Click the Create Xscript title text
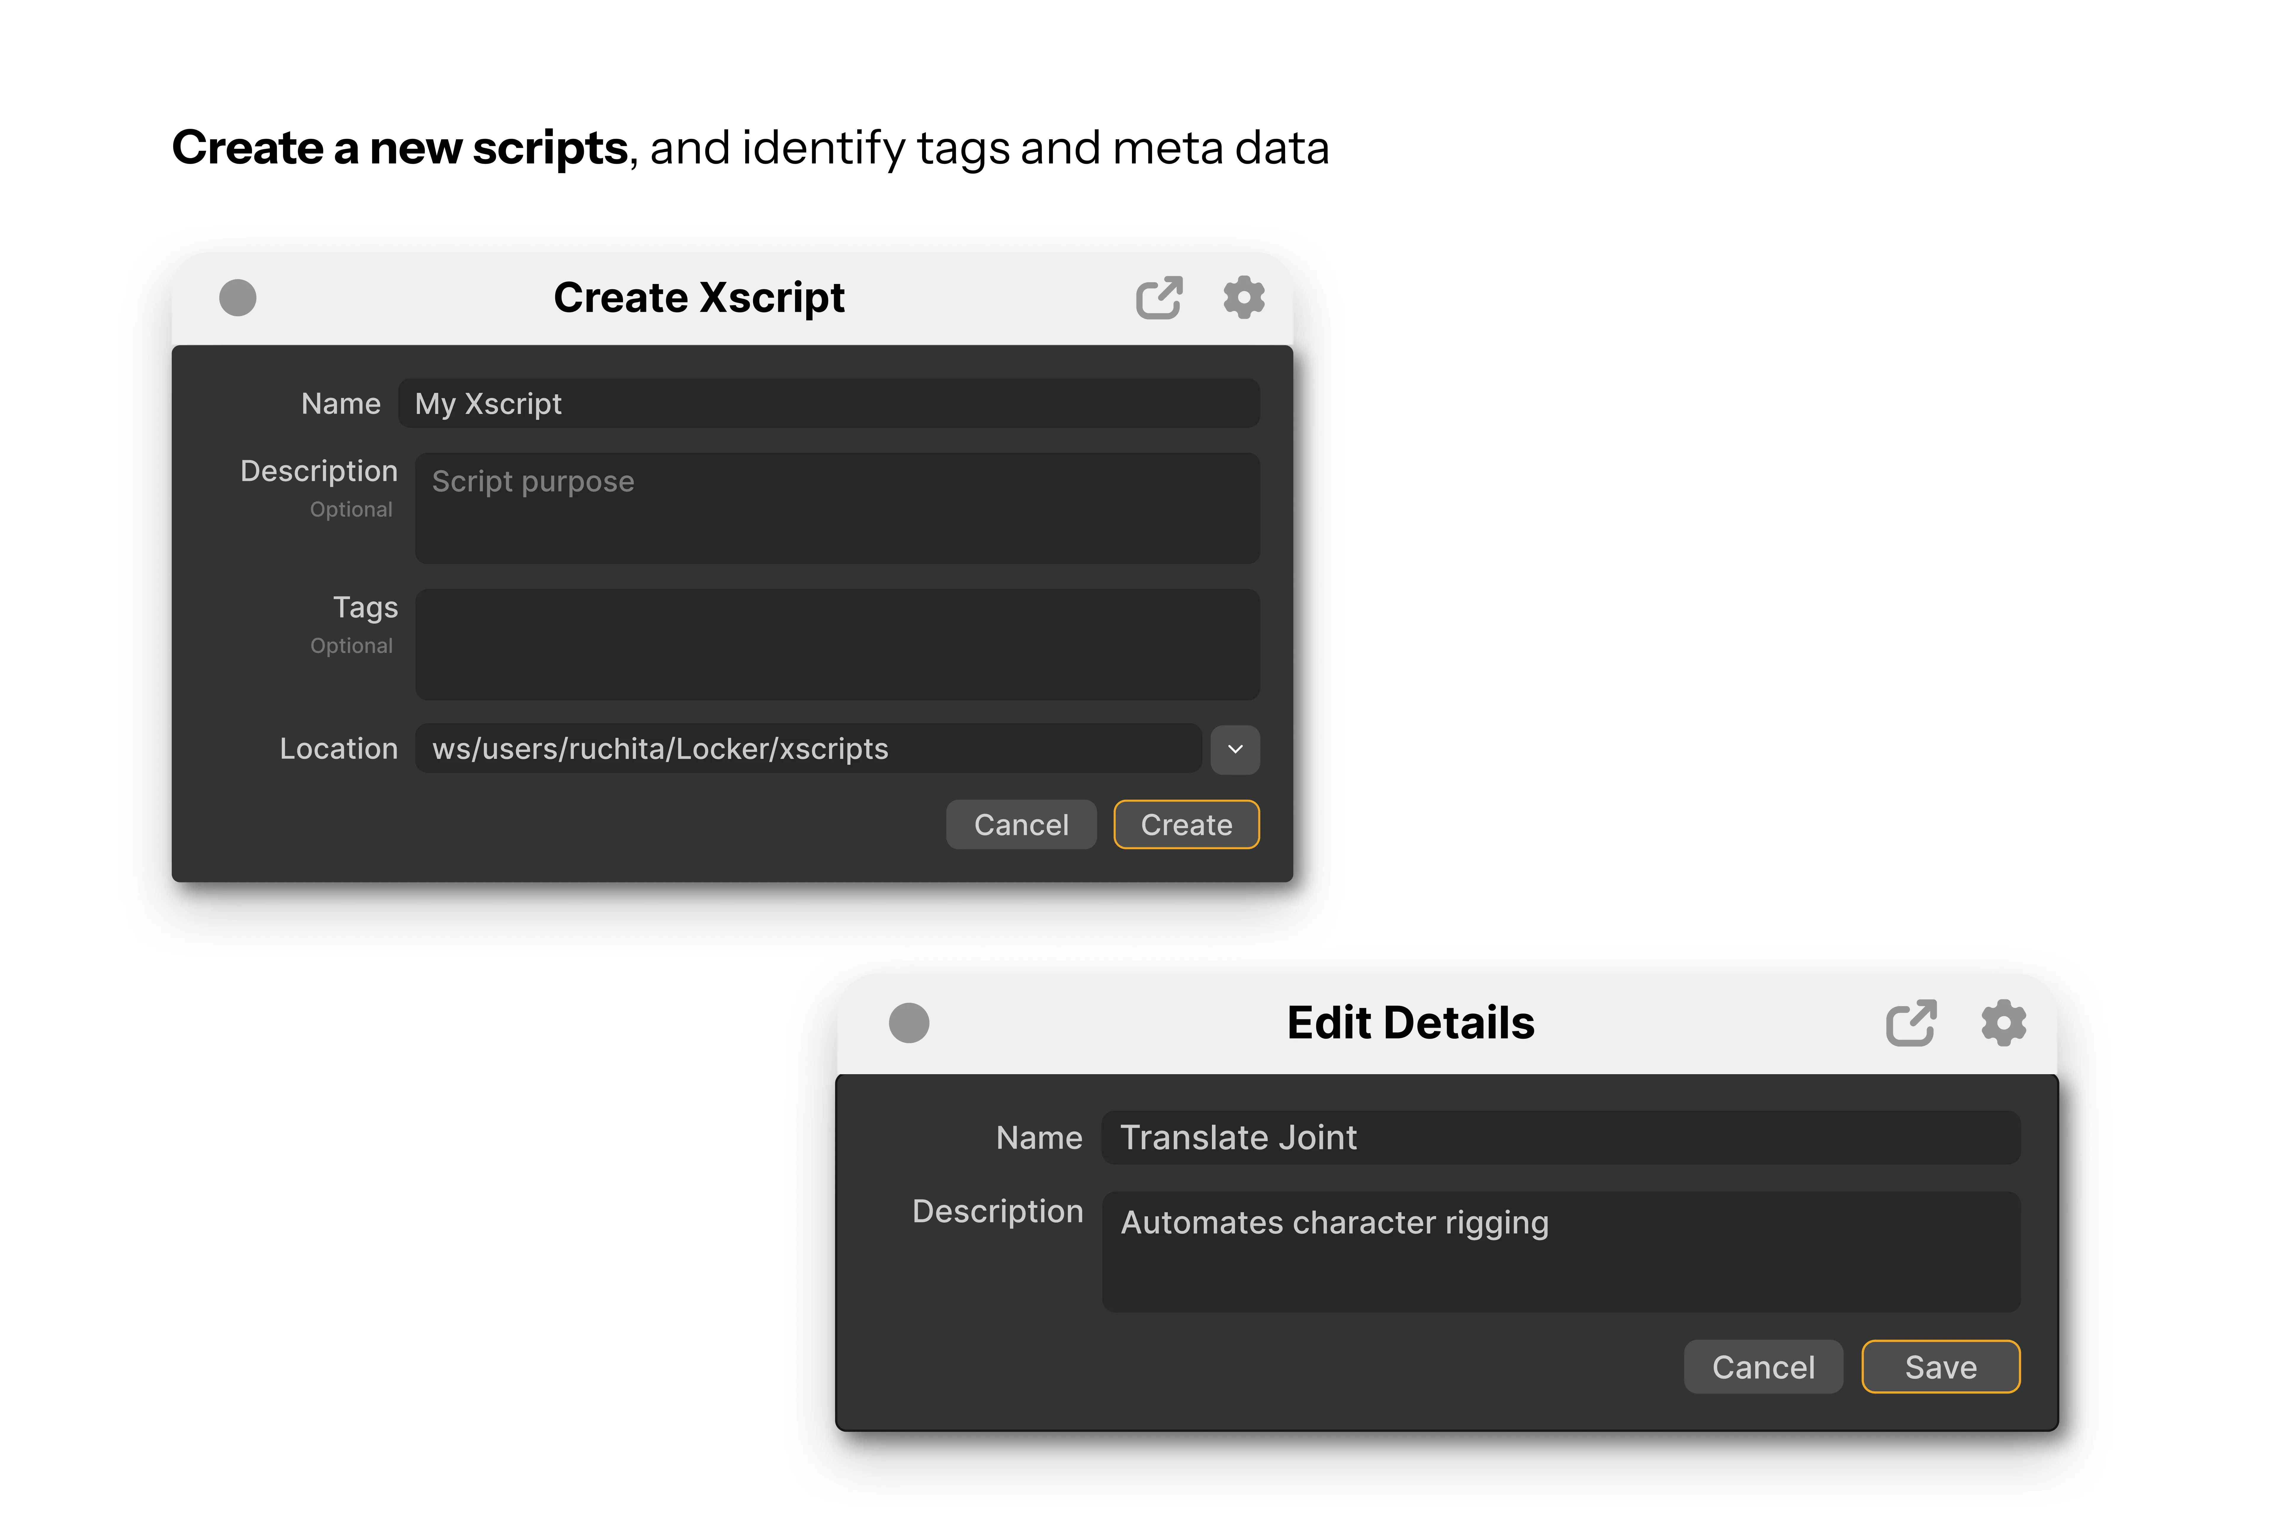Viewport: 2274px width, 1516px height. coord(699,298)
